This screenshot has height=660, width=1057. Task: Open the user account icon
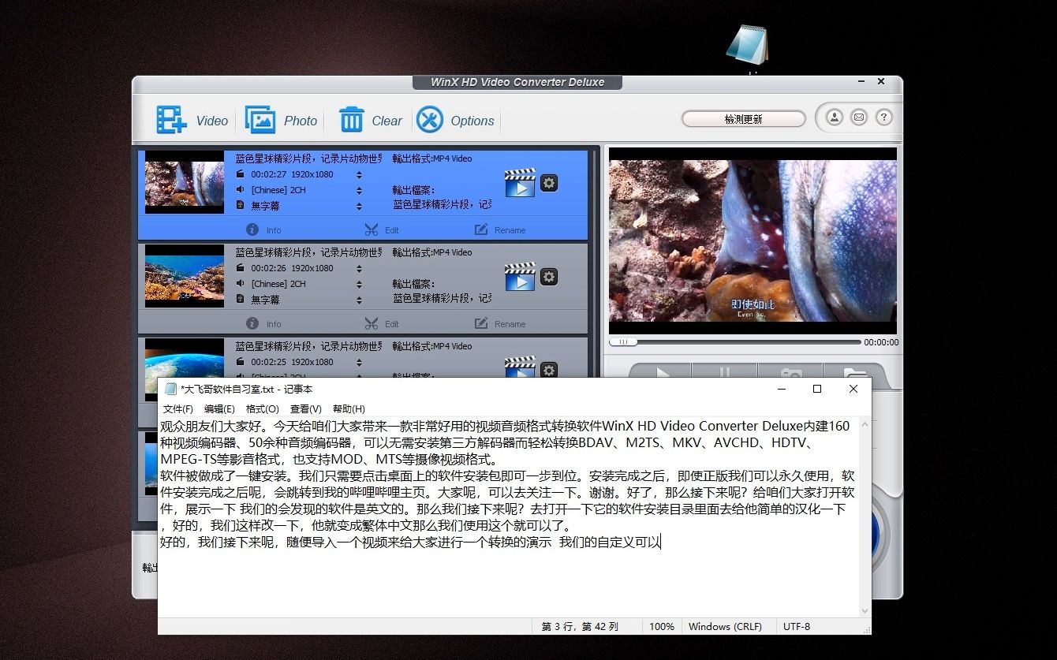834,117
